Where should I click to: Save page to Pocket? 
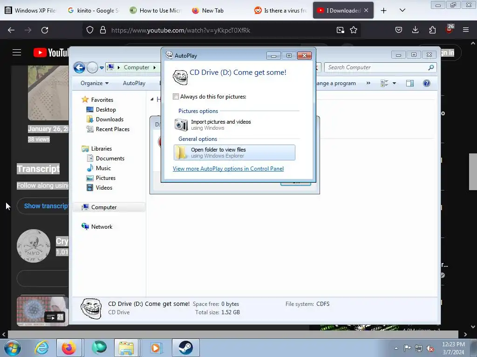coord(399,30)
